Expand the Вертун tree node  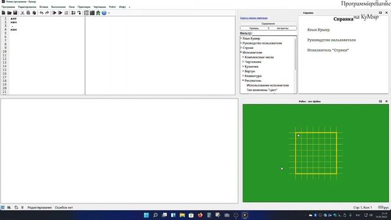[243, 71]
